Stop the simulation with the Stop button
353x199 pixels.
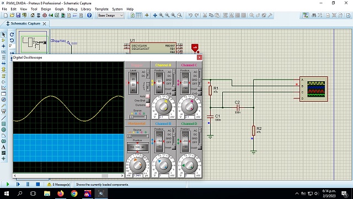(38, 184)
